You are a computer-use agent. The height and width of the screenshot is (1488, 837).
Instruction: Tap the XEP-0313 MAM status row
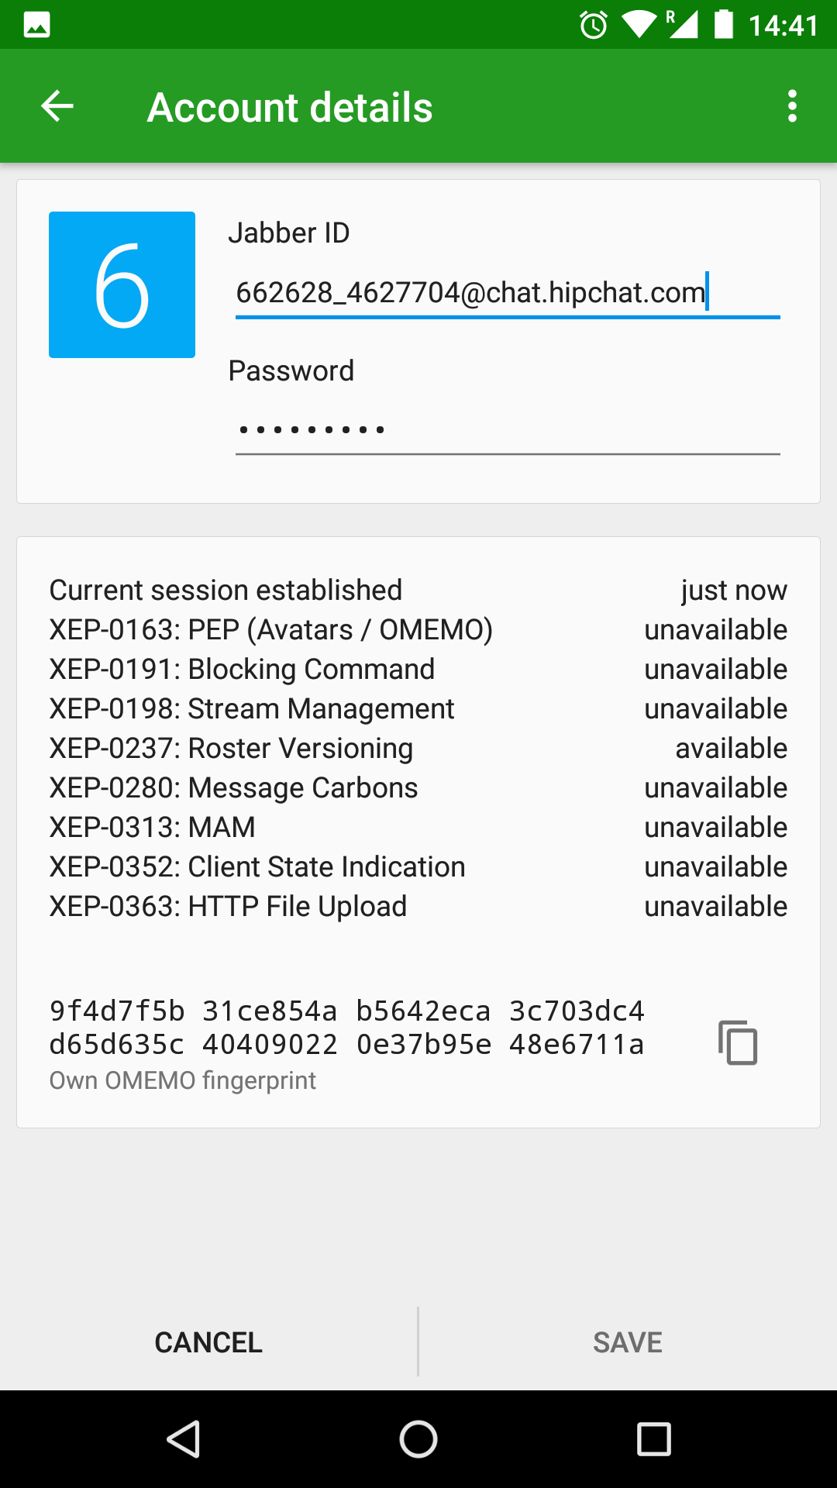pyautogui.click(x=418, y=828)
